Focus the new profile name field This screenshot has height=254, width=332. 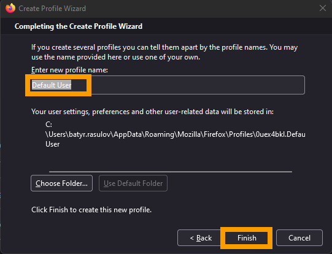coord(168,85)
